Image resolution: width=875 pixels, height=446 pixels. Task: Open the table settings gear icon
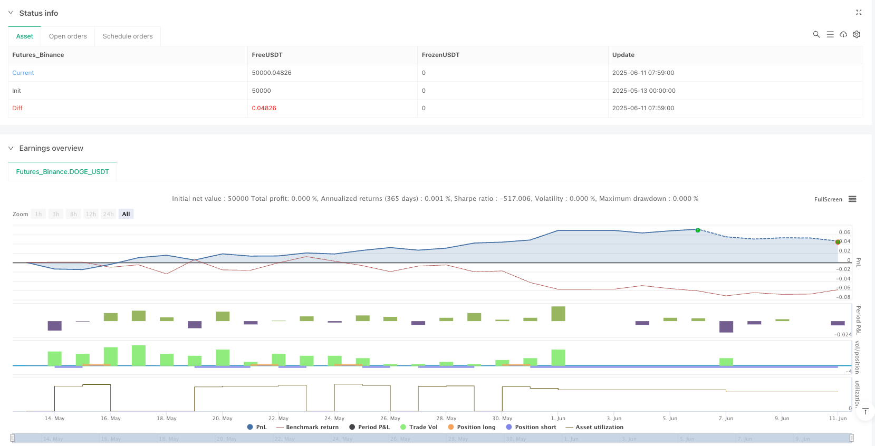[x=857, y=34]
